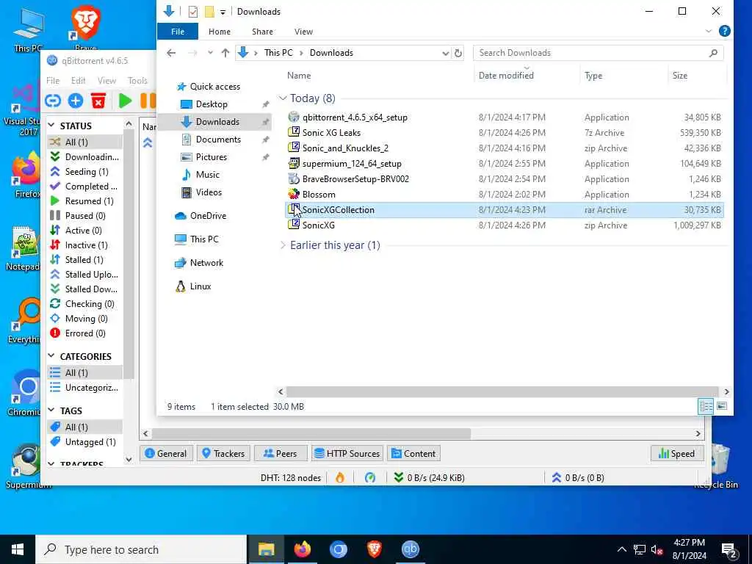Collapse the CATEGORIES section in qBittorrent
The width and height of the screenshot is (752, 564).
[52, 356]
